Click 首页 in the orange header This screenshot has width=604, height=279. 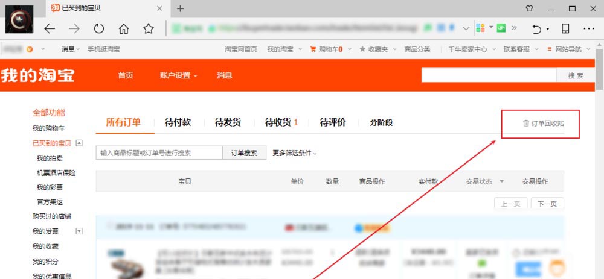[x=126, y=75]
